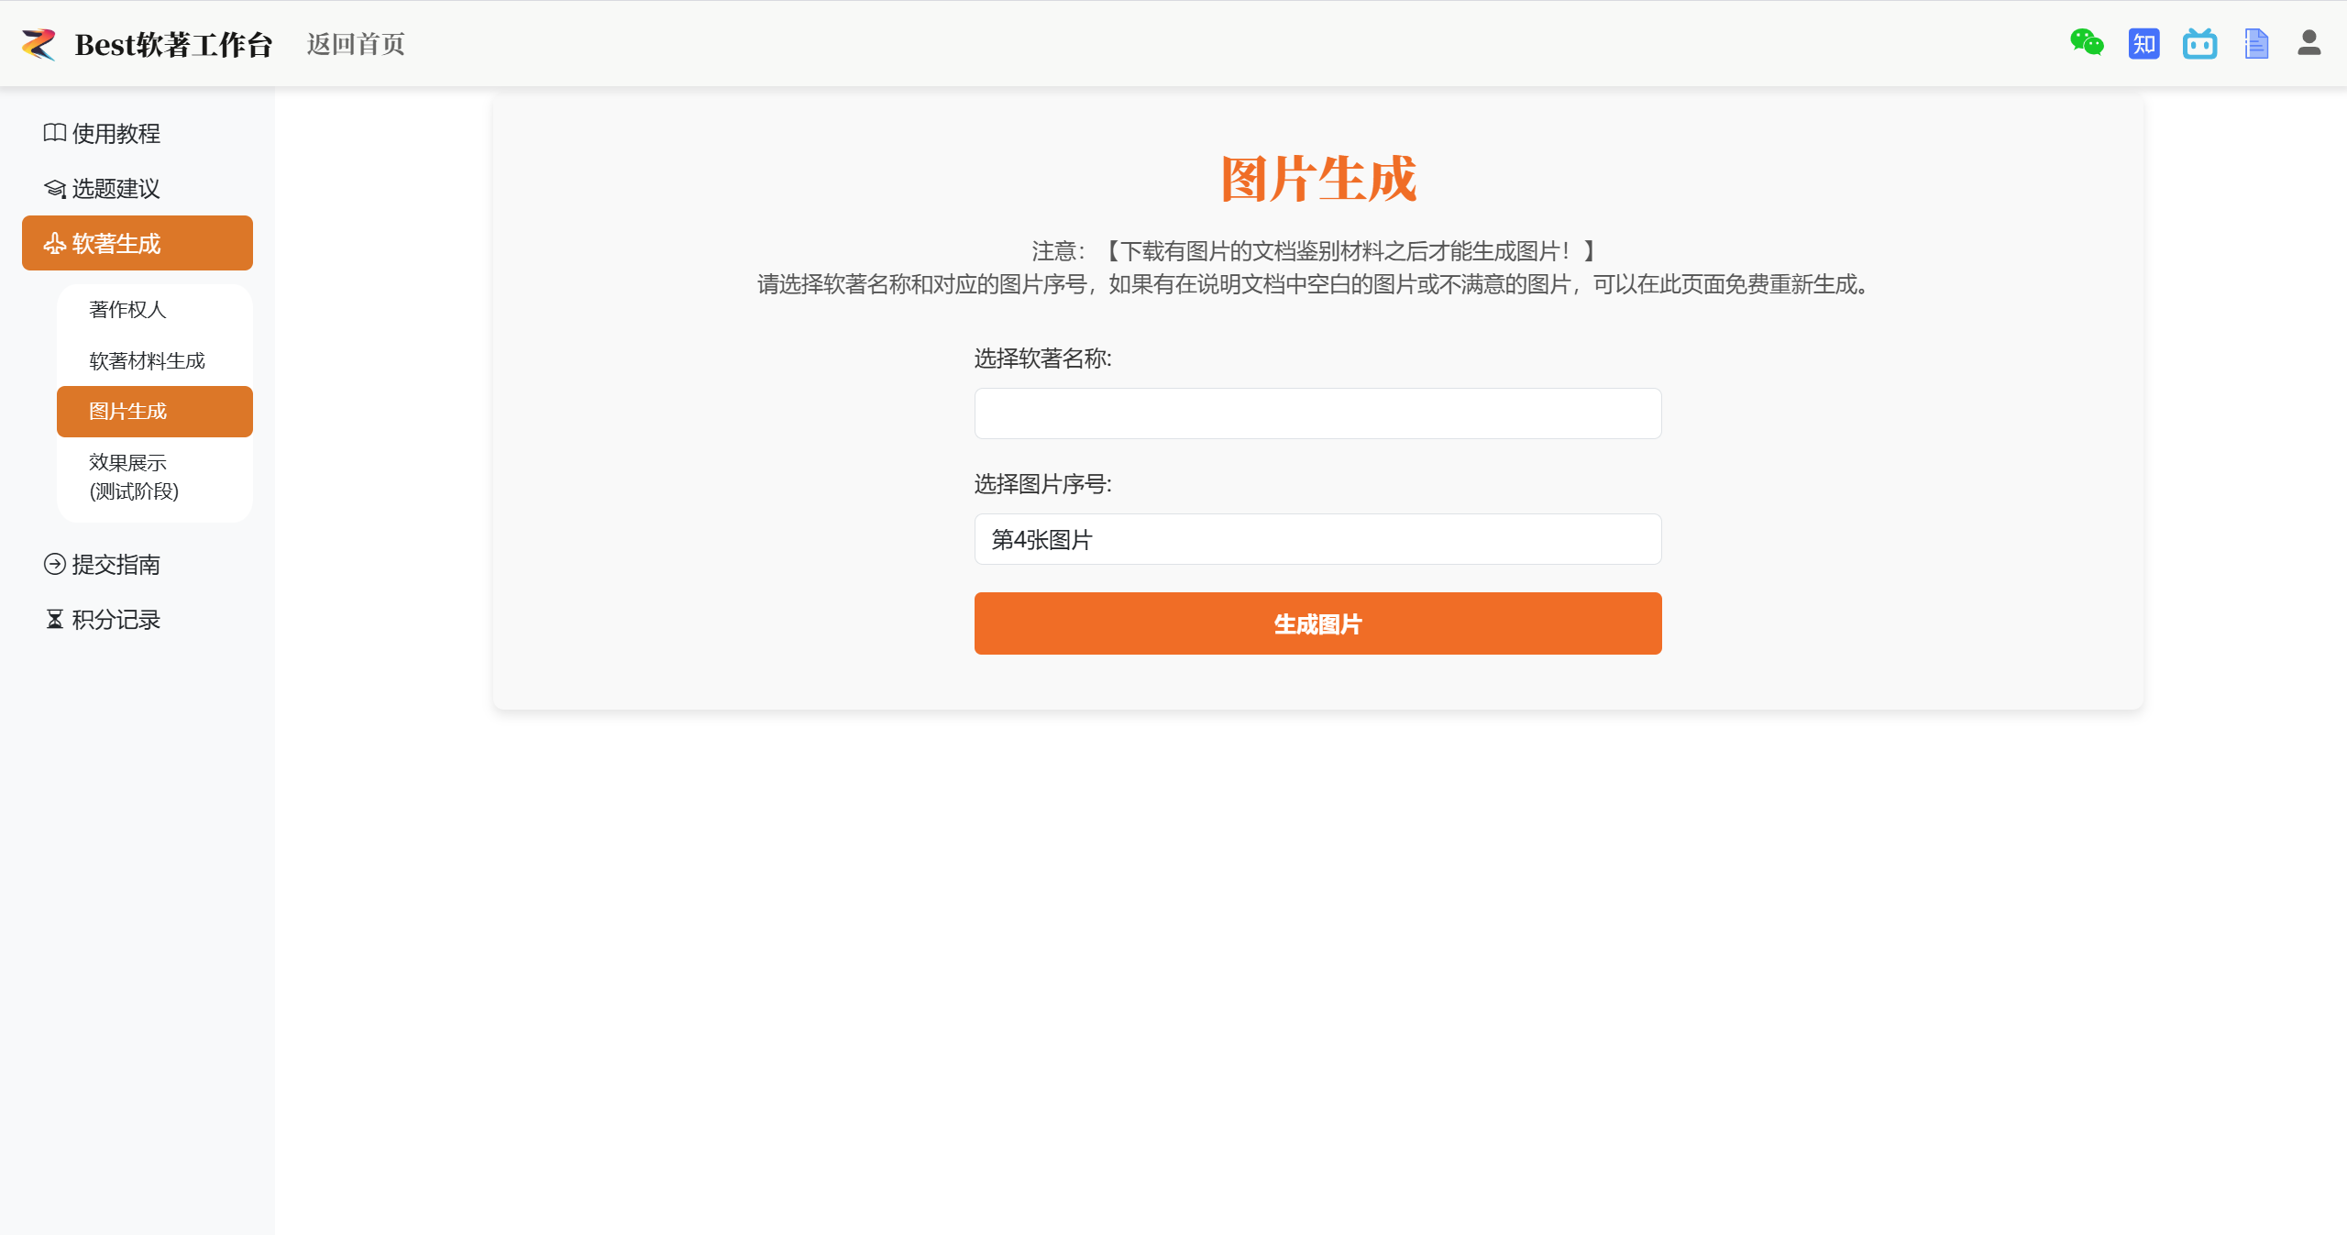
Task: Select the 图片生成 submenu item
Action: pyautogui.click(x=127, y=412)
